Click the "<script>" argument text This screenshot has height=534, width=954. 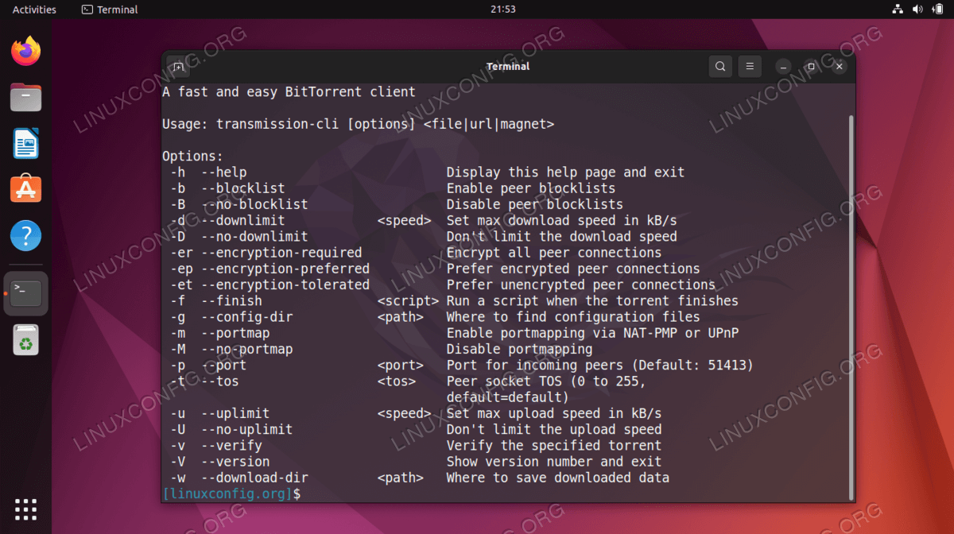pyautogui.click(x=409, y=300)
